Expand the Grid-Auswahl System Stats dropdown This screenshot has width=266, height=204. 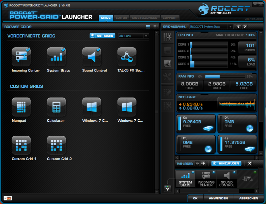(211, 27)
